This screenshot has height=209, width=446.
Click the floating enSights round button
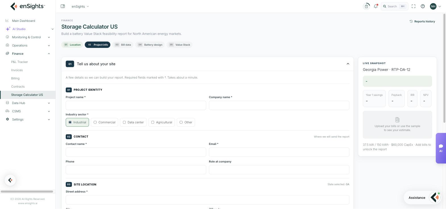click(10, 180)
